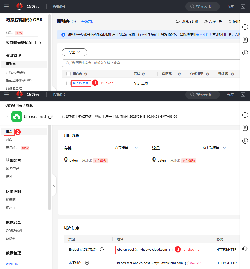
Task: Click OBS桶列表 breadcrumb
Action: tap(14, 106)
